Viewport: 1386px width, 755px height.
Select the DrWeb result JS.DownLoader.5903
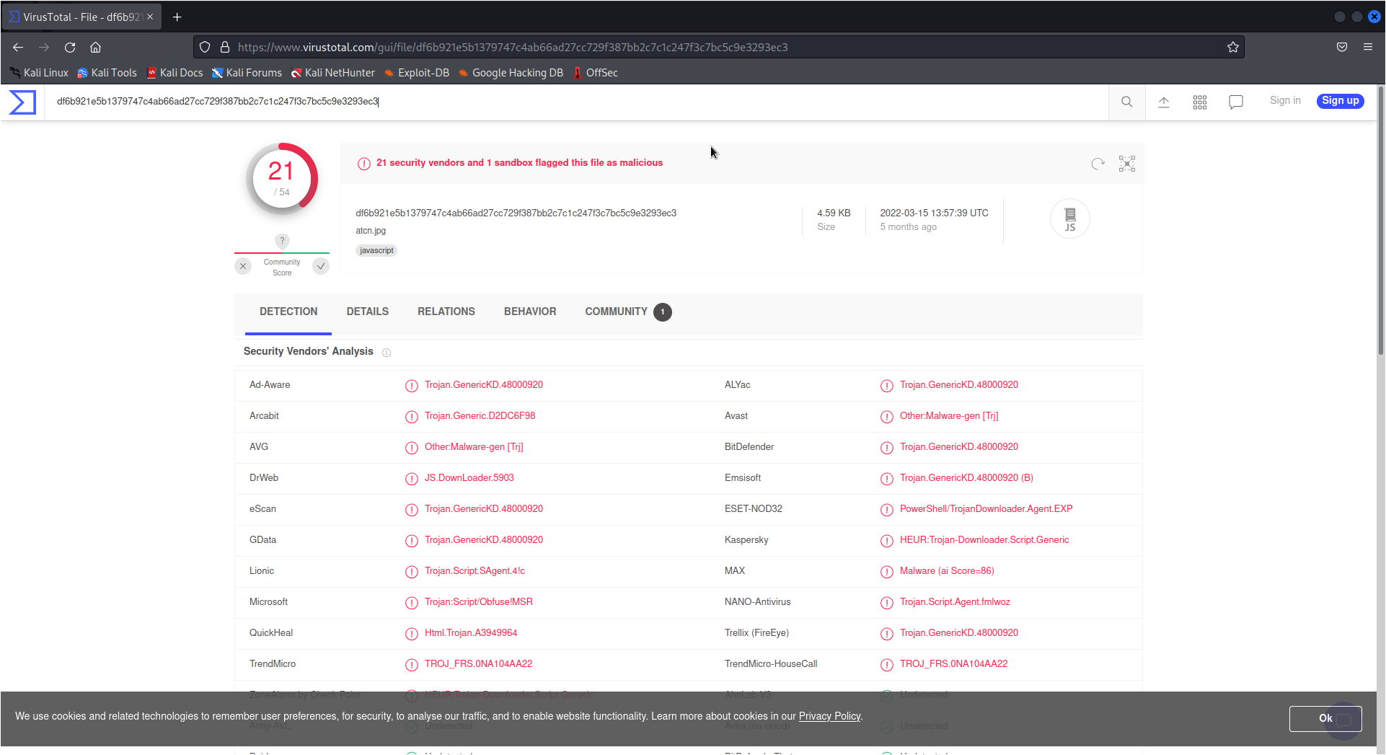tap(469, 478)
